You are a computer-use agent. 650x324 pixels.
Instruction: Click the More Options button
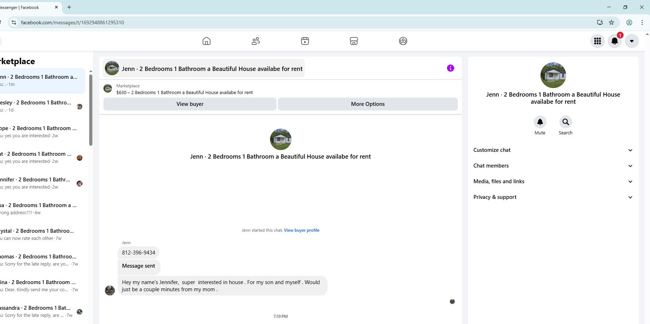click(368, 104)
